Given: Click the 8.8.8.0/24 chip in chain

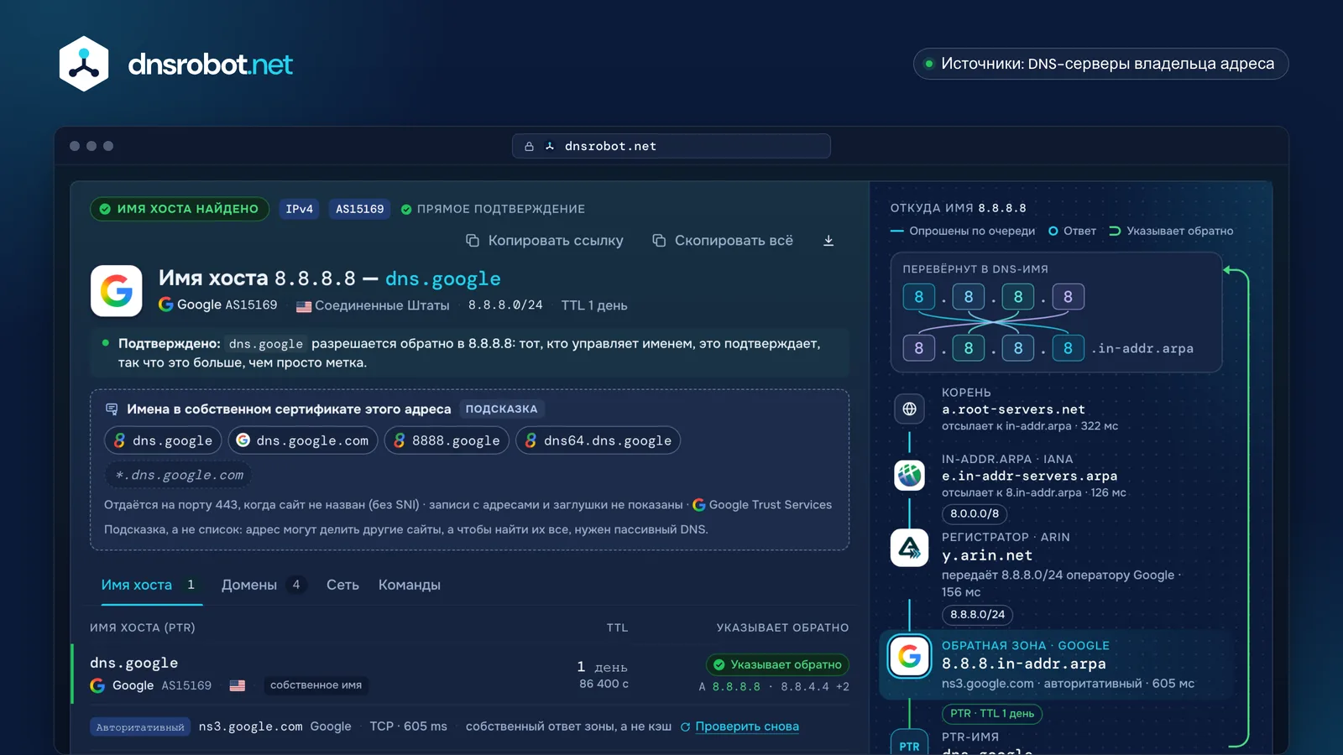Looking at the screenshot, I should point(977,614).
